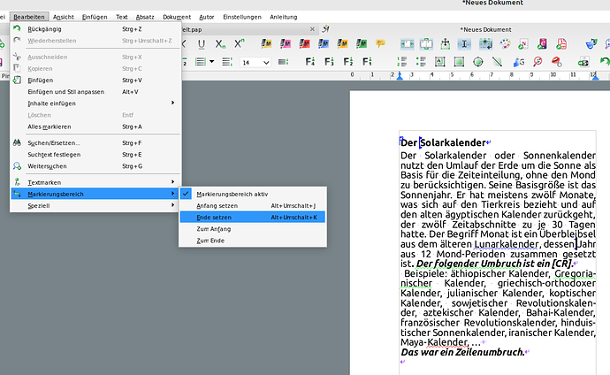Click the e-book export icon
This screenshot has width=610, height=375.
542,44
